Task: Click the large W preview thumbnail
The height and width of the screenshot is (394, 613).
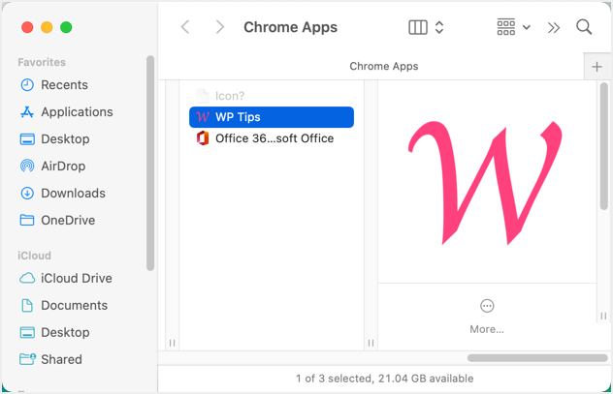Action: (487, 182)
